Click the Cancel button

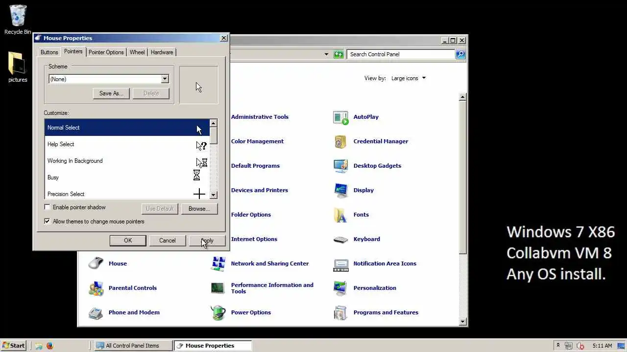tap(167, 241)
